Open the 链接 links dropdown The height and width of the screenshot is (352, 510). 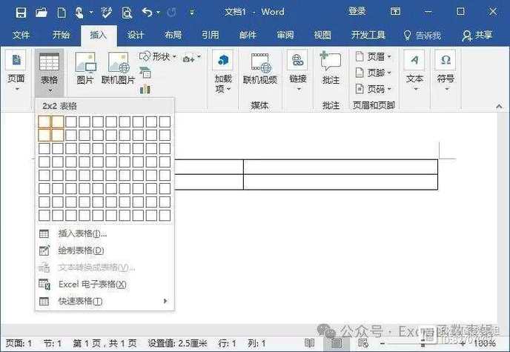tap(297, 71)
